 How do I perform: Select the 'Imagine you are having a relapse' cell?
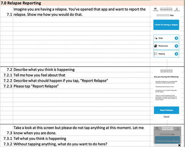(81, 12)
